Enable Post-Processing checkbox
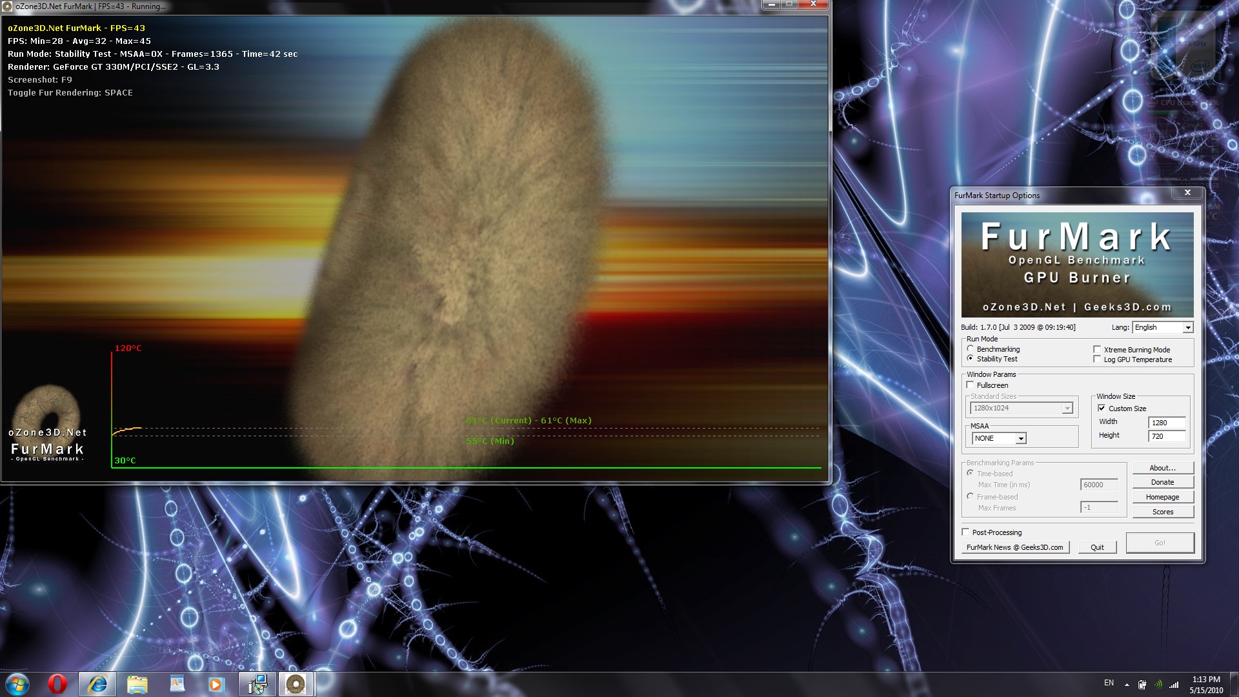Screen dimensions: 1239x697 (x=966, y=532)
